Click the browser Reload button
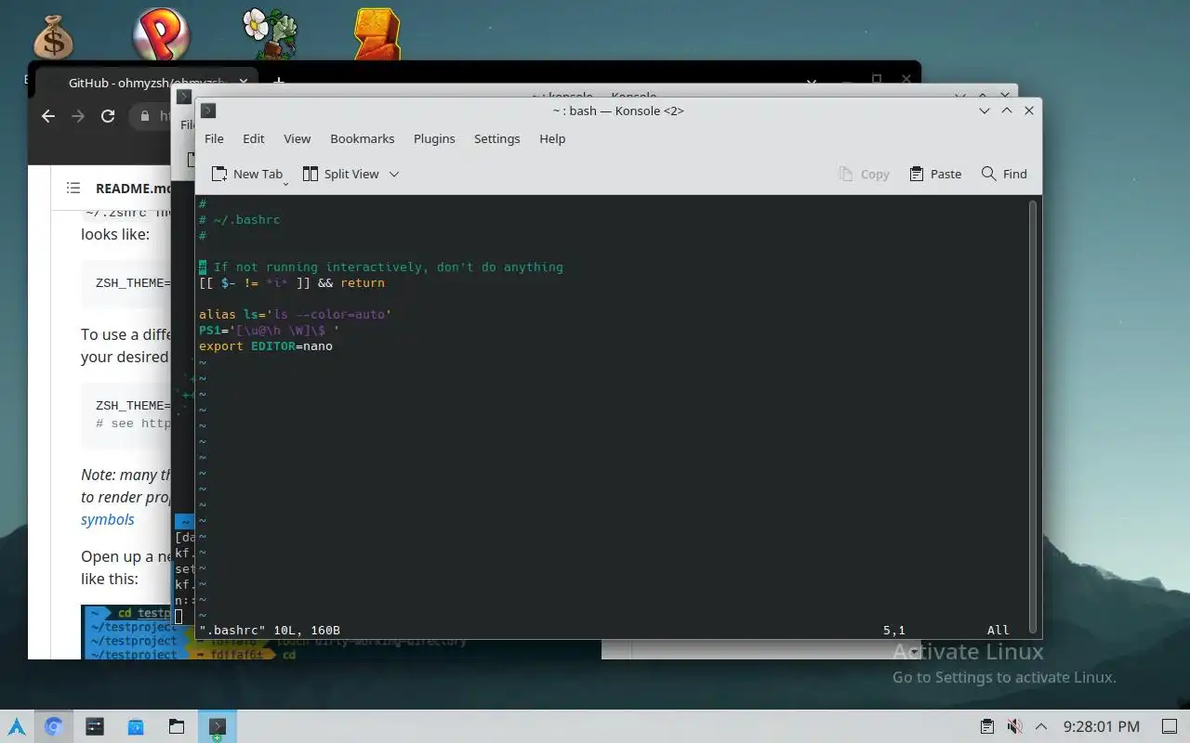 (x=108, y=116)
